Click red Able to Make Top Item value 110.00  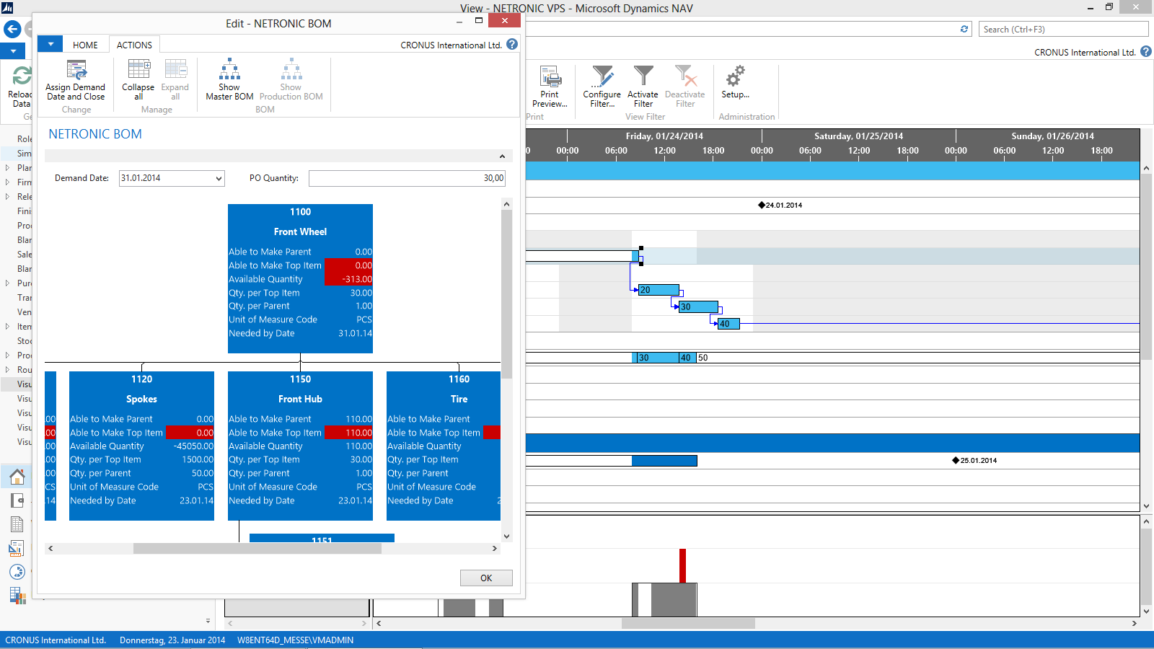tap(348, 433)
